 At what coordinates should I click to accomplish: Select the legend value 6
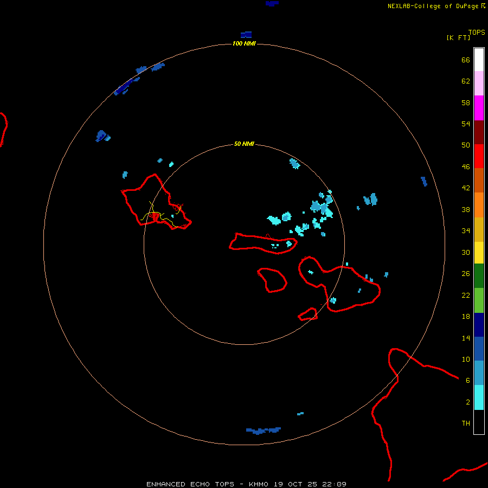[468, 381]
